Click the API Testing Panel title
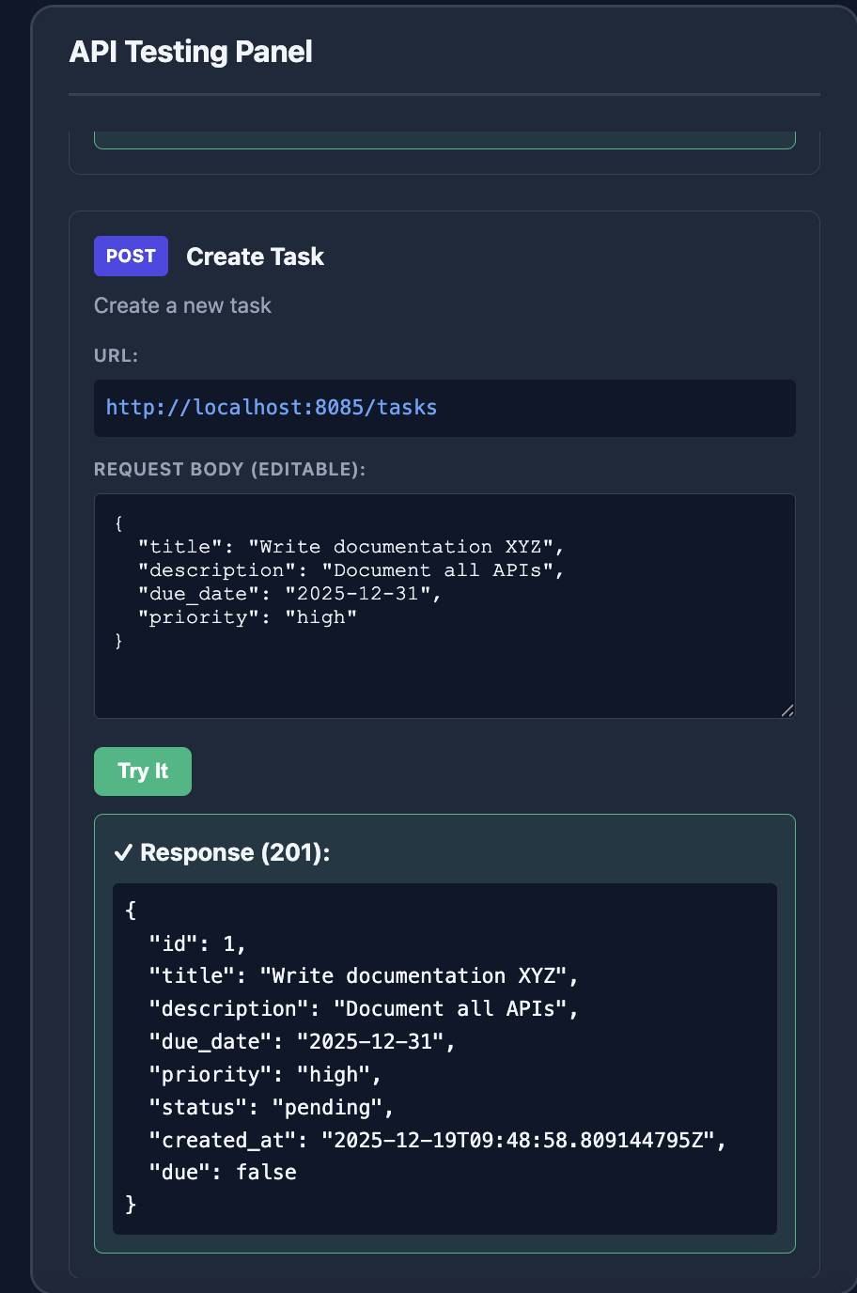This screenshot has height=1293, width=857. pyautogui.click(x=191, y=52)
